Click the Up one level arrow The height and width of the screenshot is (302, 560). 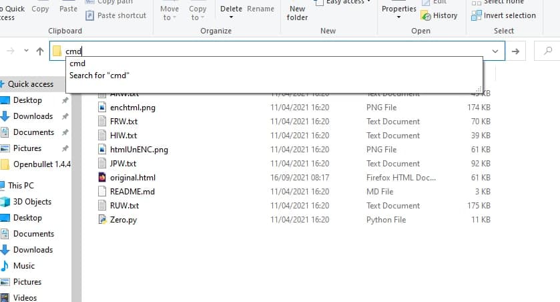tap(40, 51)
